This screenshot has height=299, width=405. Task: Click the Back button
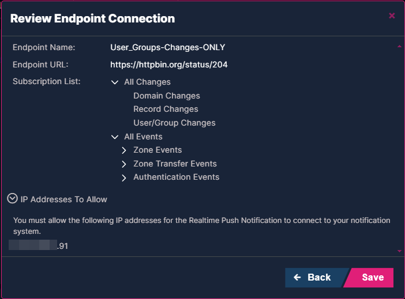(313, 277)
